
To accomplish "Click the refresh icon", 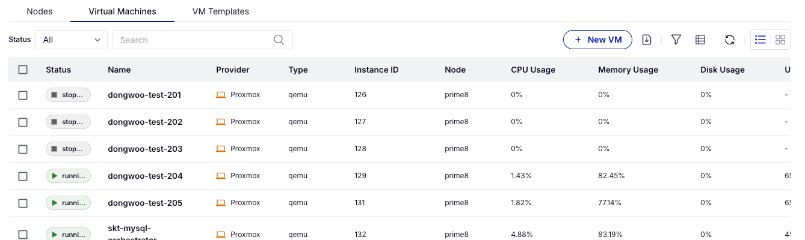I will [730, 40].
